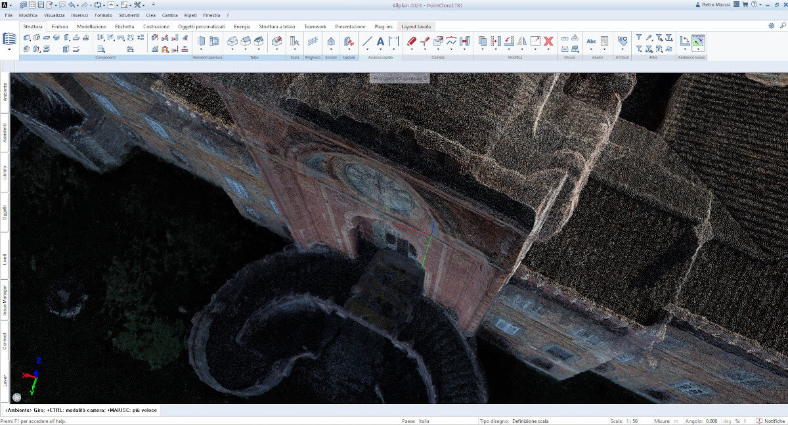
Task: Select the Line tool in Accesso rapido
Action: [368, 41]
